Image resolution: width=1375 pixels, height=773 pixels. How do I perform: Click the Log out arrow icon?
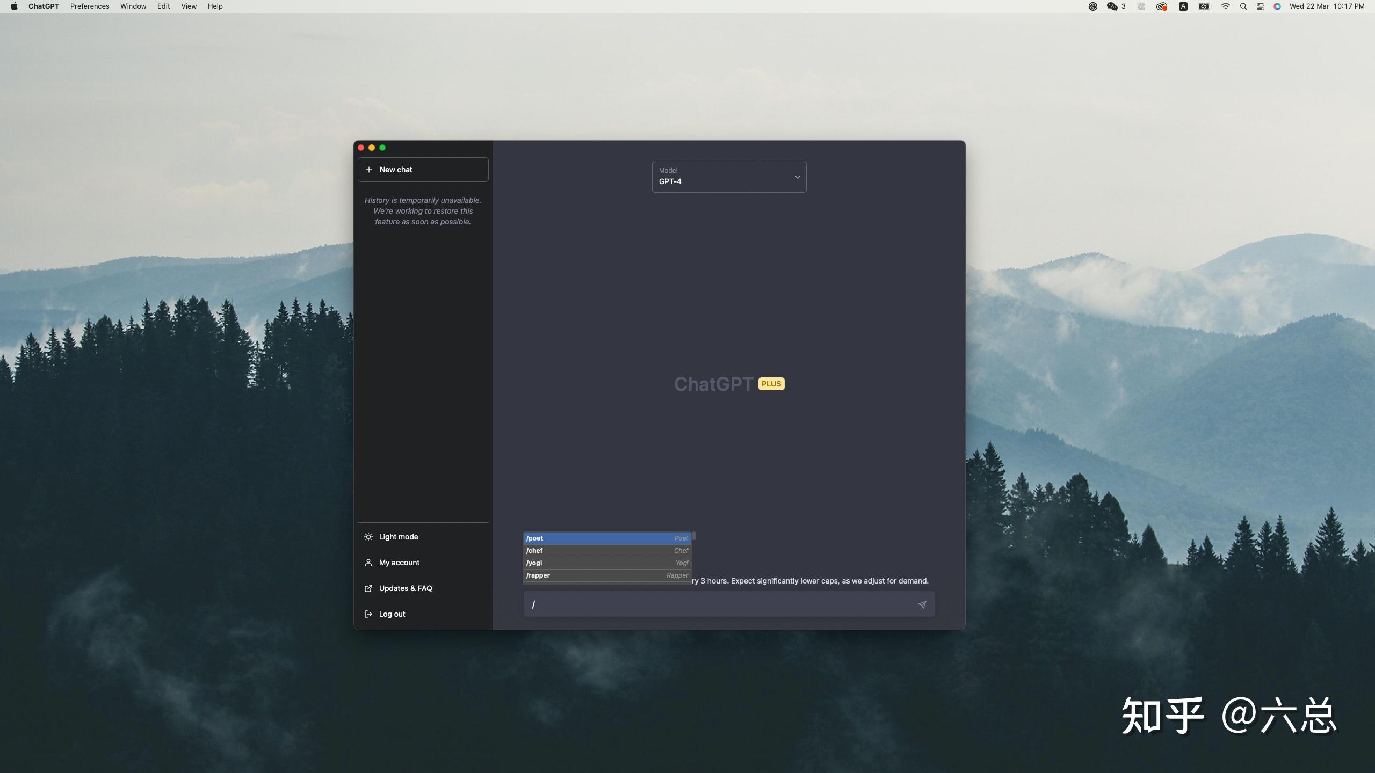(368, 614)
